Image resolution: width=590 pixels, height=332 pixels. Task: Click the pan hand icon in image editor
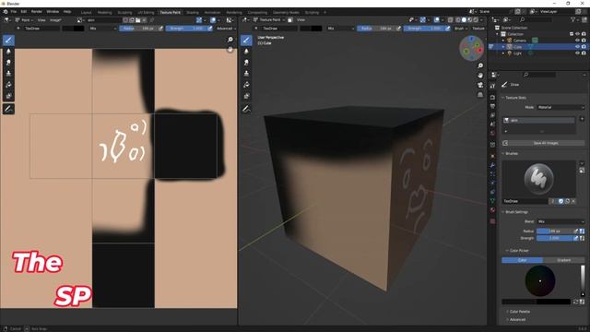tap(230, 49)
